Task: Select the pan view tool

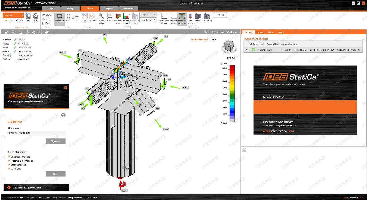Action: (x=27, y=32)
